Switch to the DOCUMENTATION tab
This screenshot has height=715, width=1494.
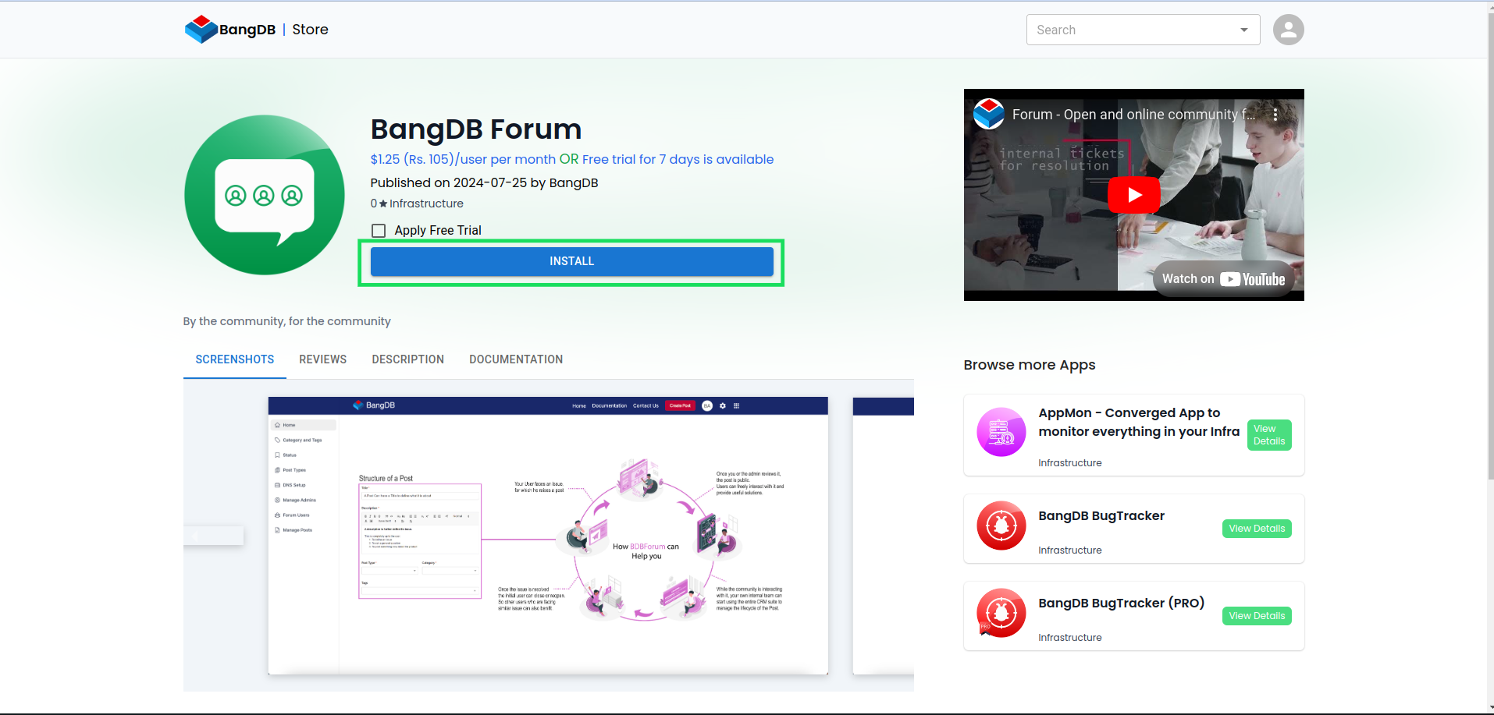[516, 359]
